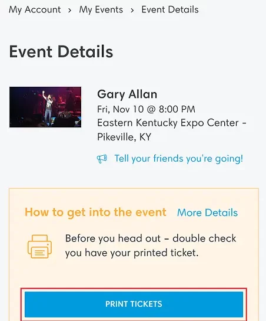266x321 pixels.
Task: Click the Gary Allan event title
Action: 127,94
